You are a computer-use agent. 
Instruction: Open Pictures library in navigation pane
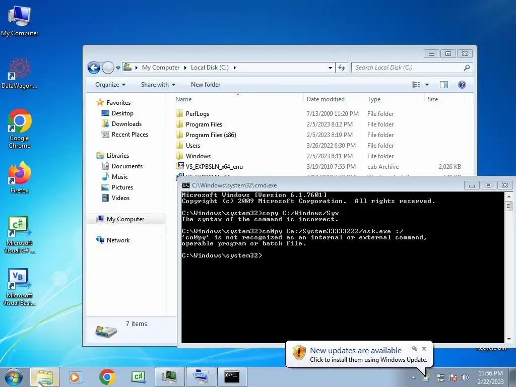click(x=117, y=187)
